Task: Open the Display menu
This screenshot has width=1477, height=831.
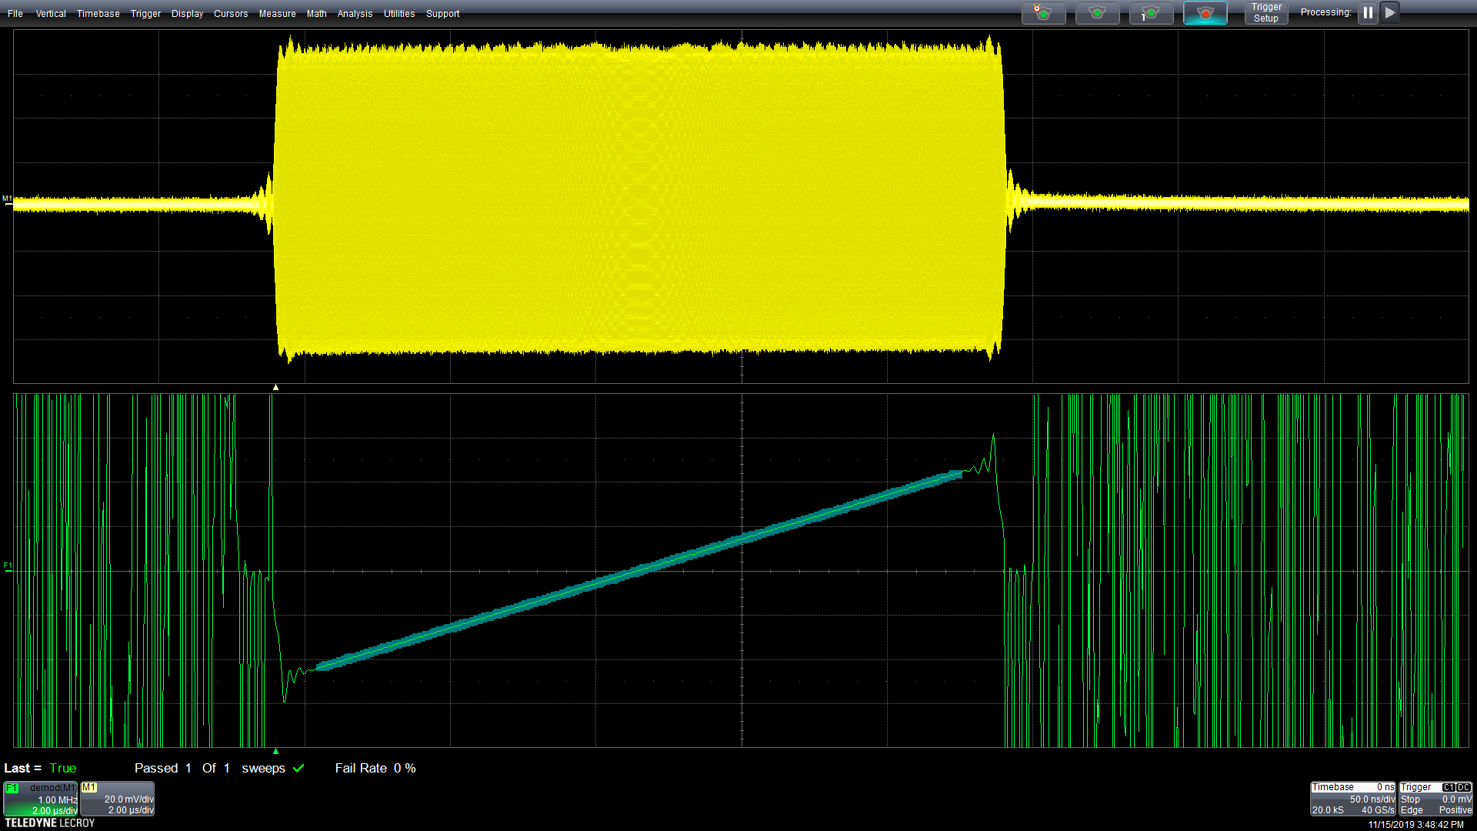Action: click(x=187, y=14)
